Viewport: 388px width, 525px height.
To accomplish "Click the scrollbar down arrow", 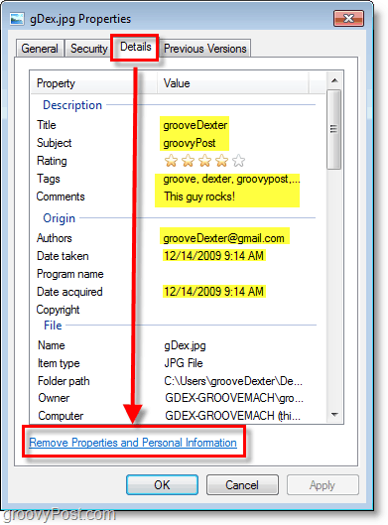I will coord(334,415).
